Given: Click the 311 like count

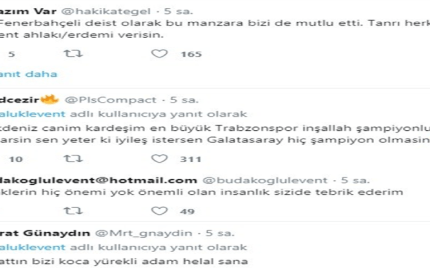Looking at the screenshot, I should pyautogui.click(x=190, y=159).
